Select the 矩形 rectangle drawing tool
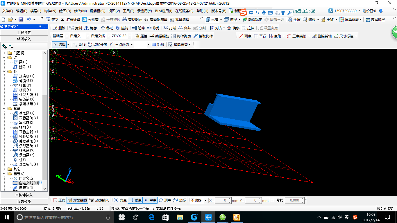 coord(158,44)
